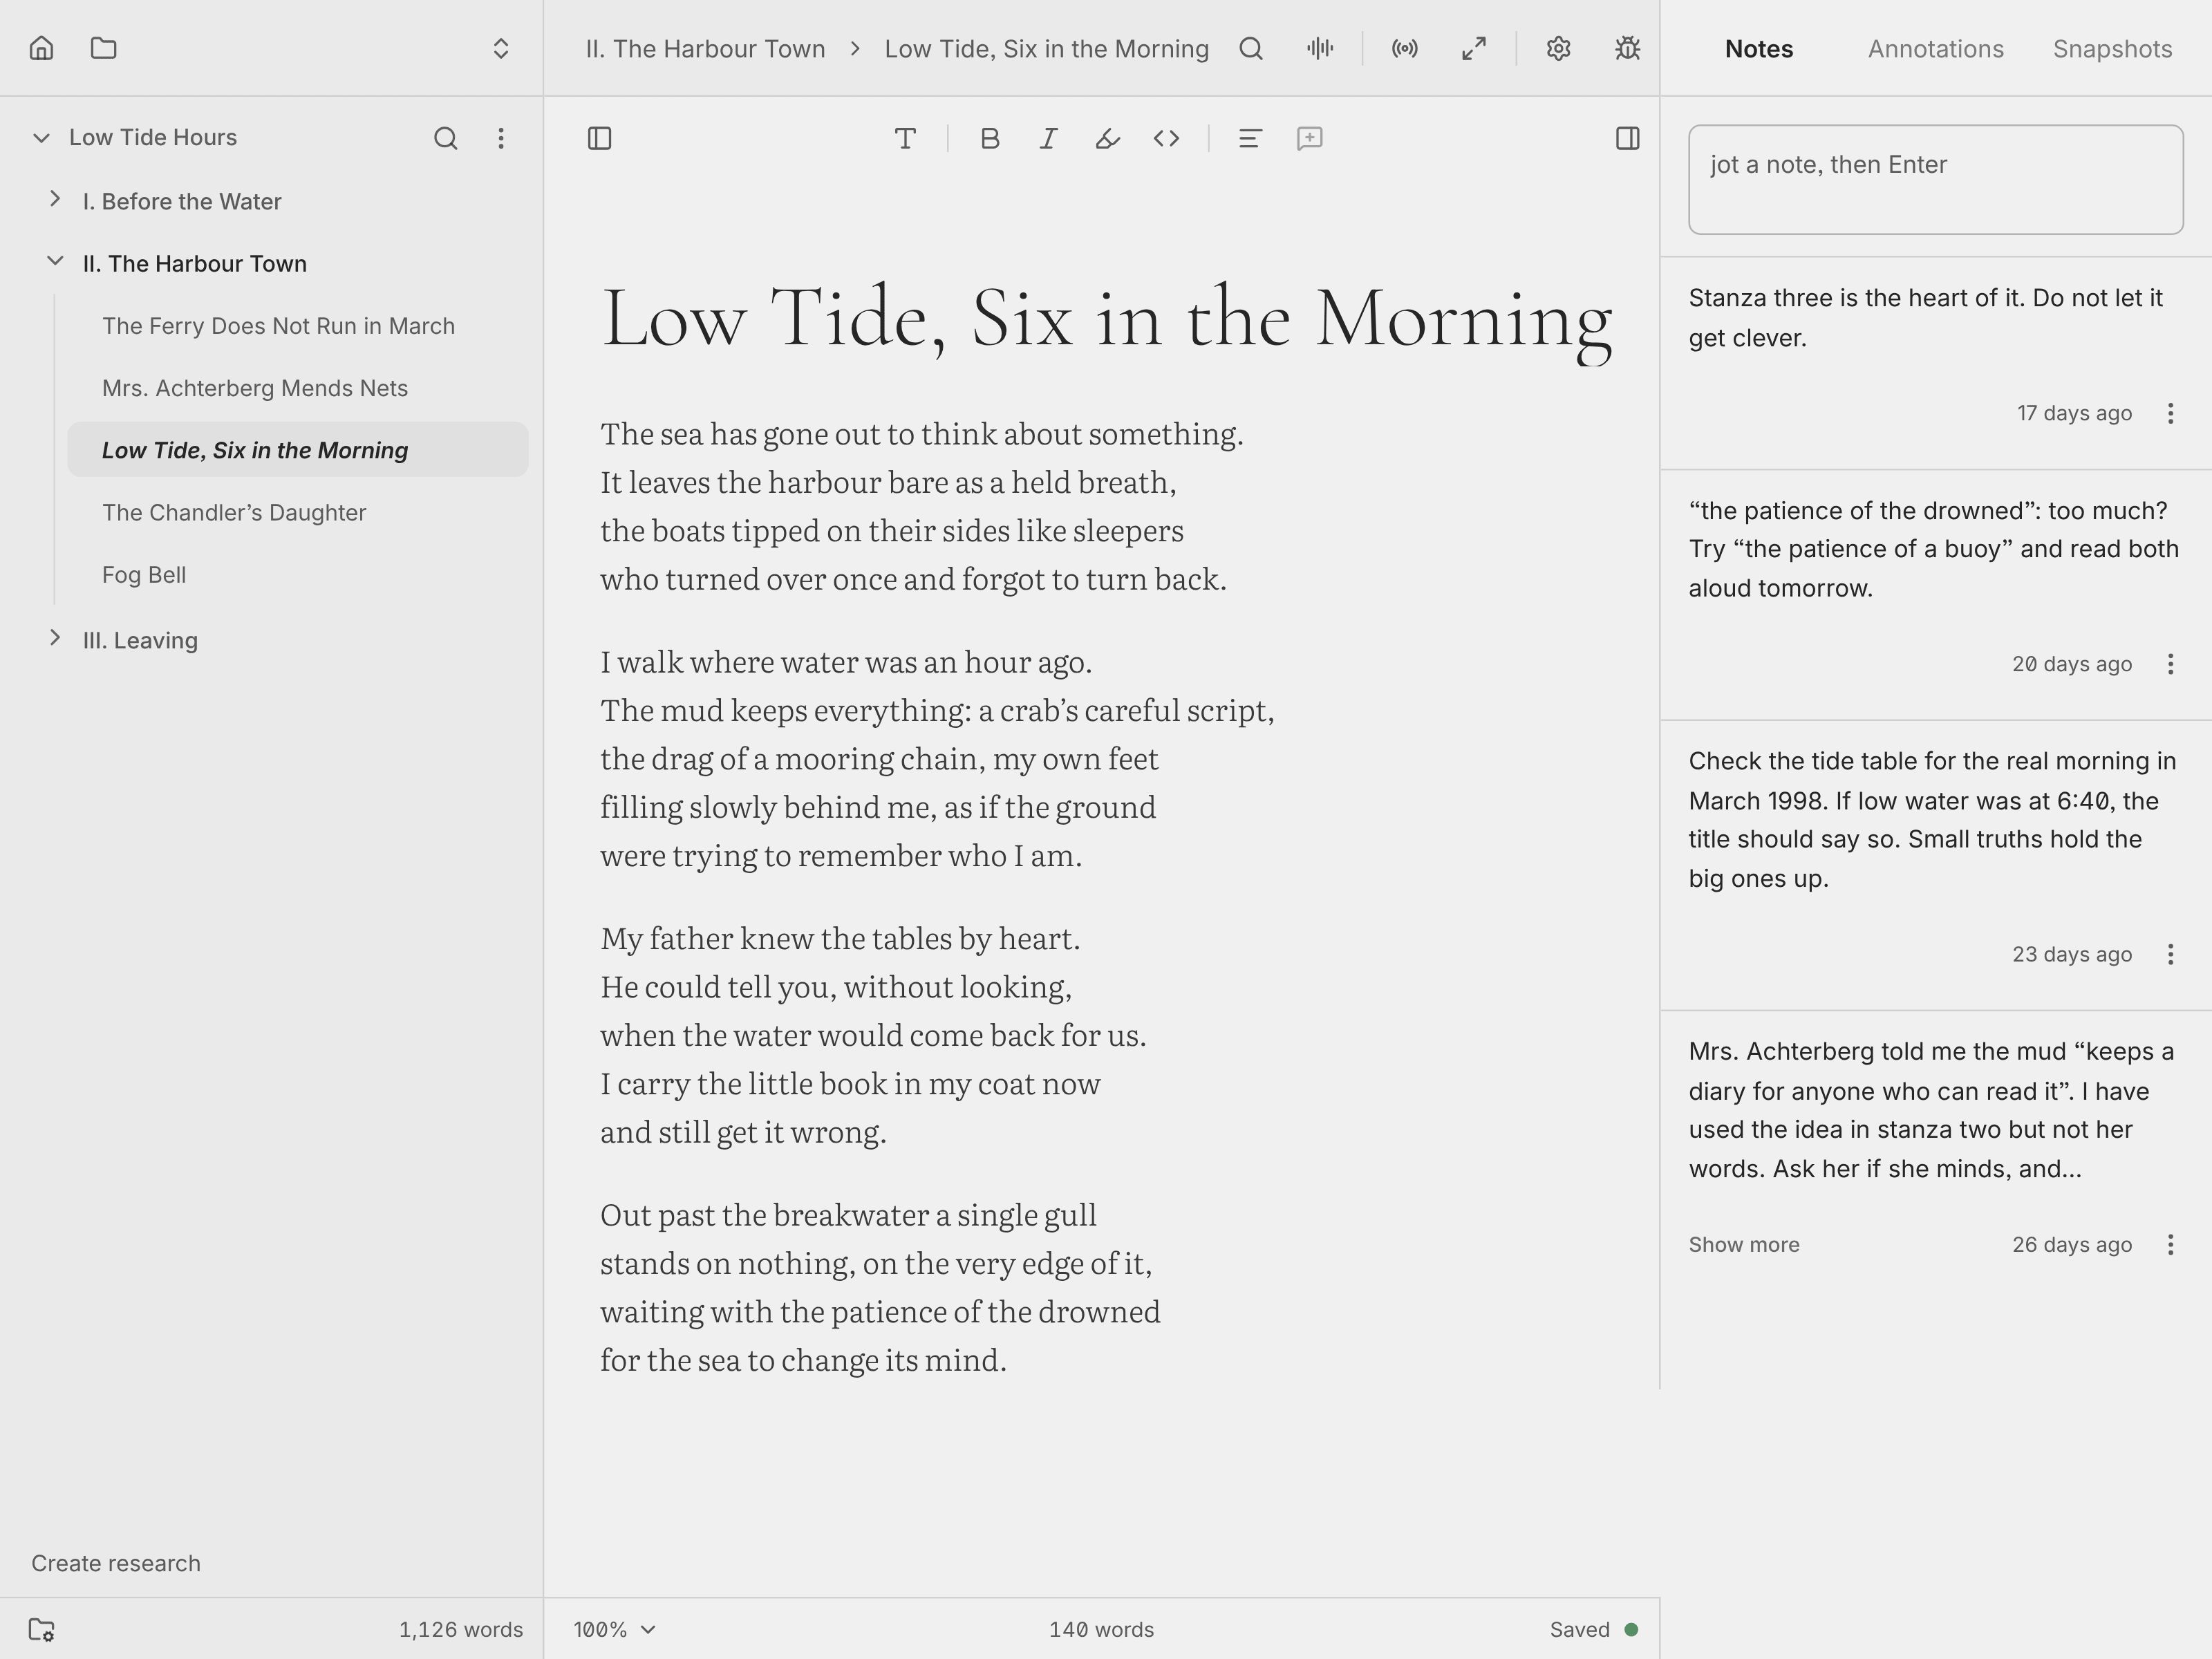Go to the home icon

point(41,48)
